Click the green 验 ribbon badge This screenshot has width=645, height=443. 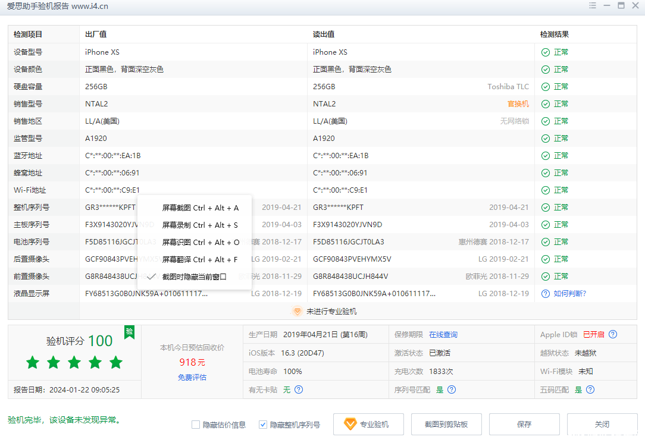pos(130,332)
